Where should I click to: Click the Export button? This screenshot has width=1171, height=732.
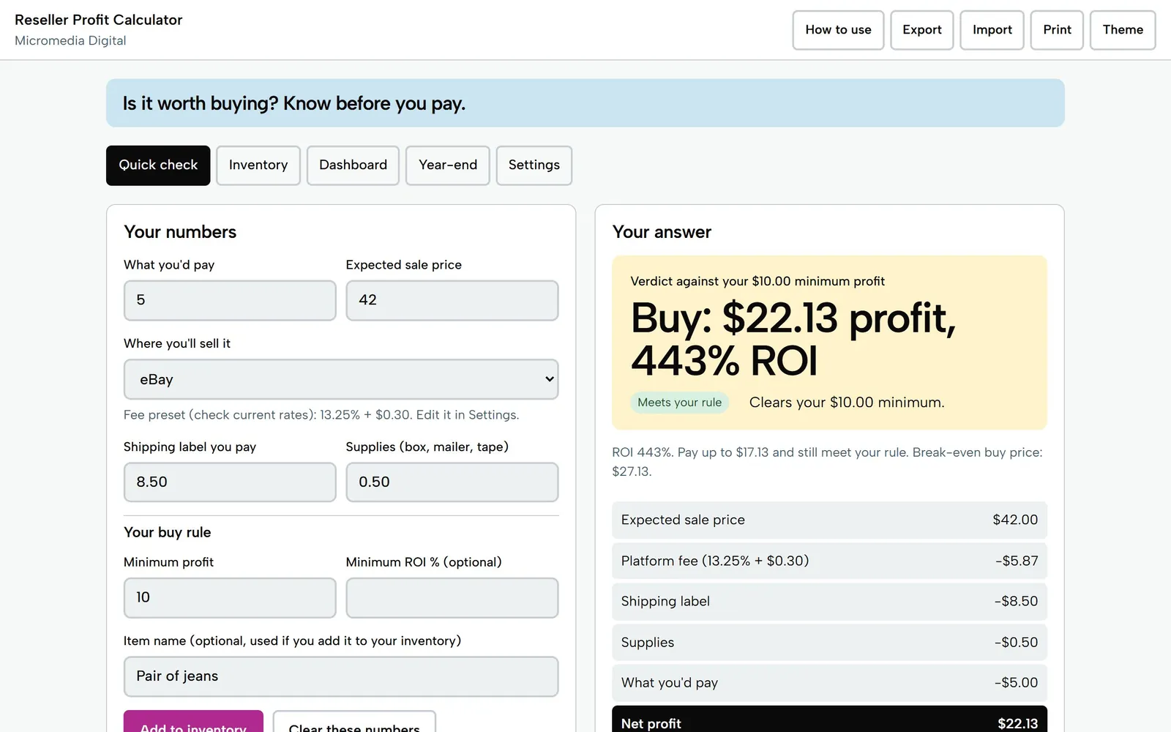click(x=921, y=30)
